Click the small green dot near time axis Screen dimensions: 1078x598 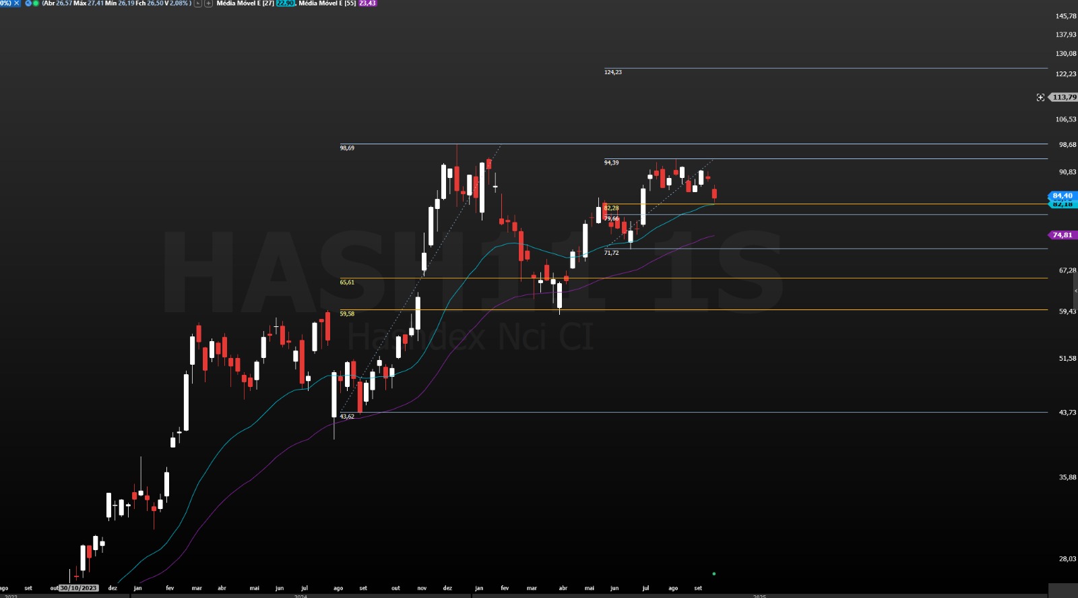coord(714,574)
